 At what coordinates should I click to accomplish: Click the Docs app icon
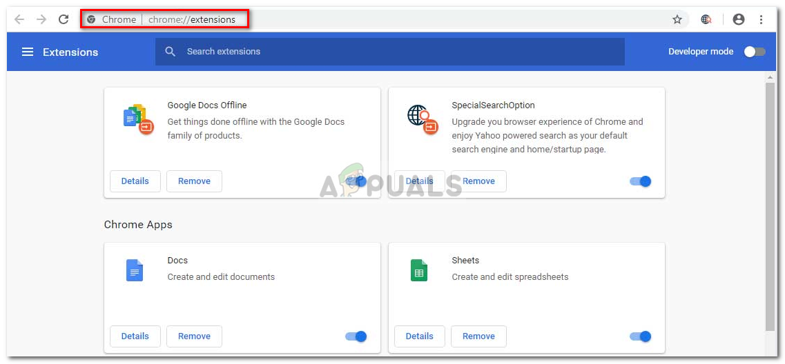[135, 270]
